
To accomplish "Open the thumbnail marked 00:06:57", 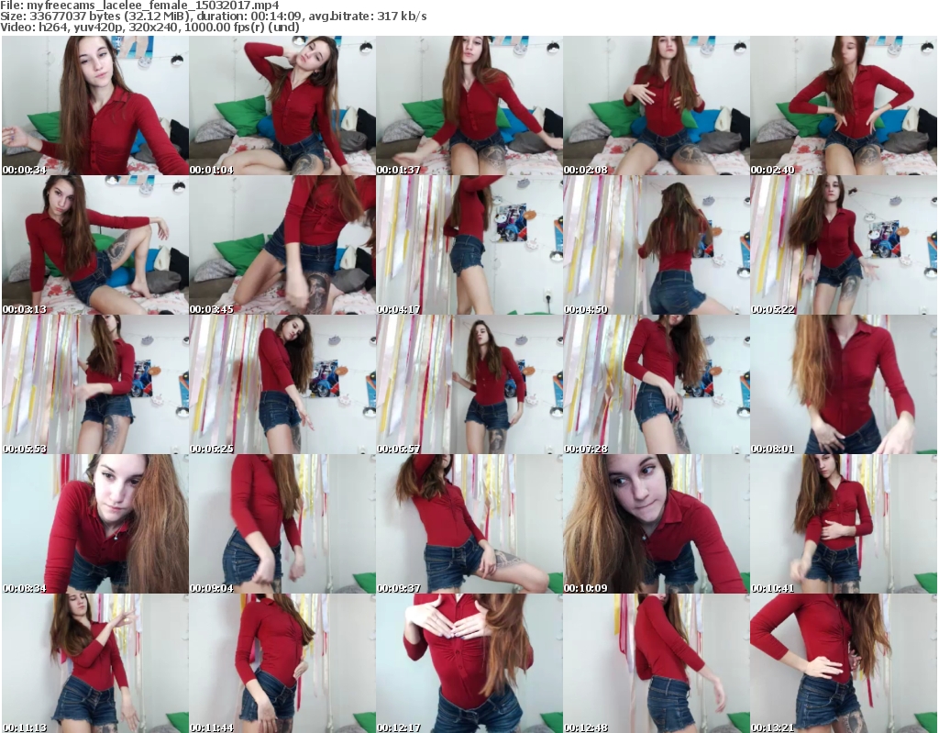I will coord(469,384).
